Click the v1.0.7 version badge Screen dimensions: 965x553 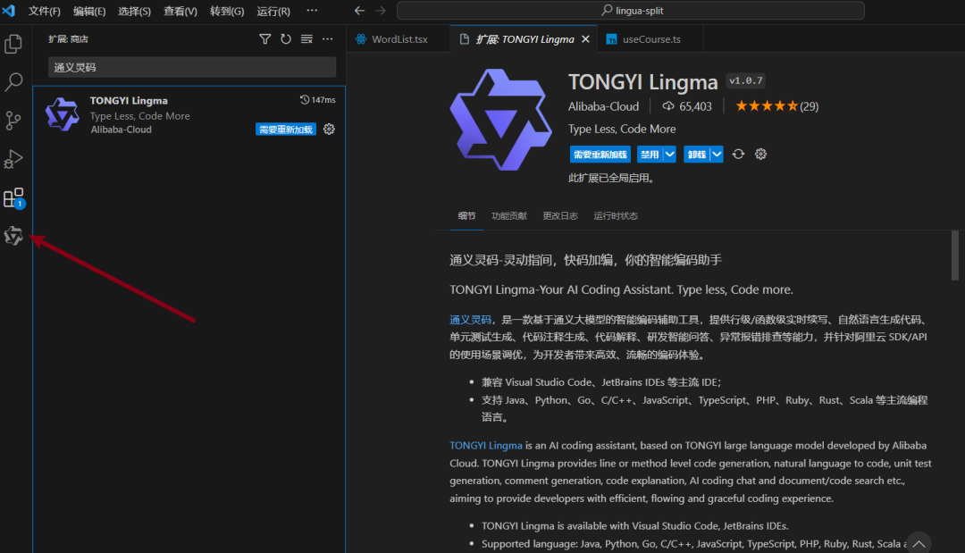tap(746, 80)
